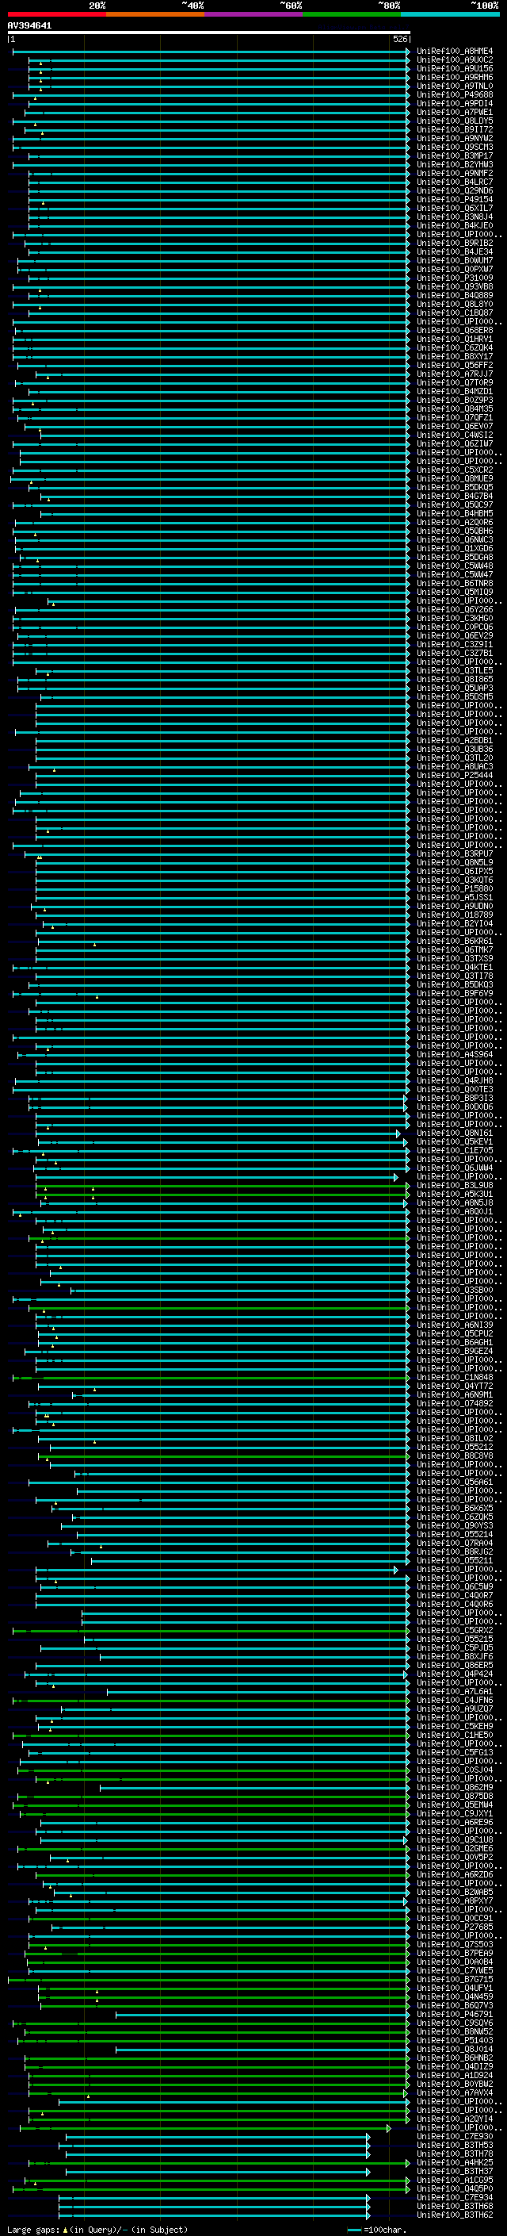Select the UniRef100_B4KJE0 label
This screenshot has width=507, height=2236.
(454, 226)
